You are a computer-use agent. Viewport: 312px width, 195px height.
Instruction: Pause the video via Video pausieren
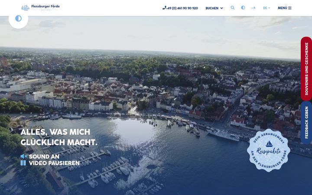tap(50, 163)
